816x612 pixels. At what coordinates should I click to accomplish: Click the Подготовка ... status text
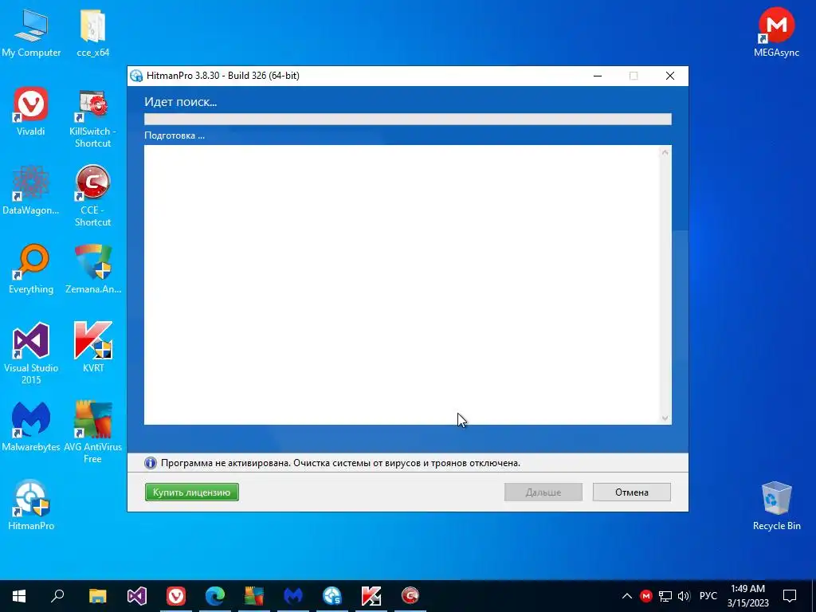pos(175,135)
